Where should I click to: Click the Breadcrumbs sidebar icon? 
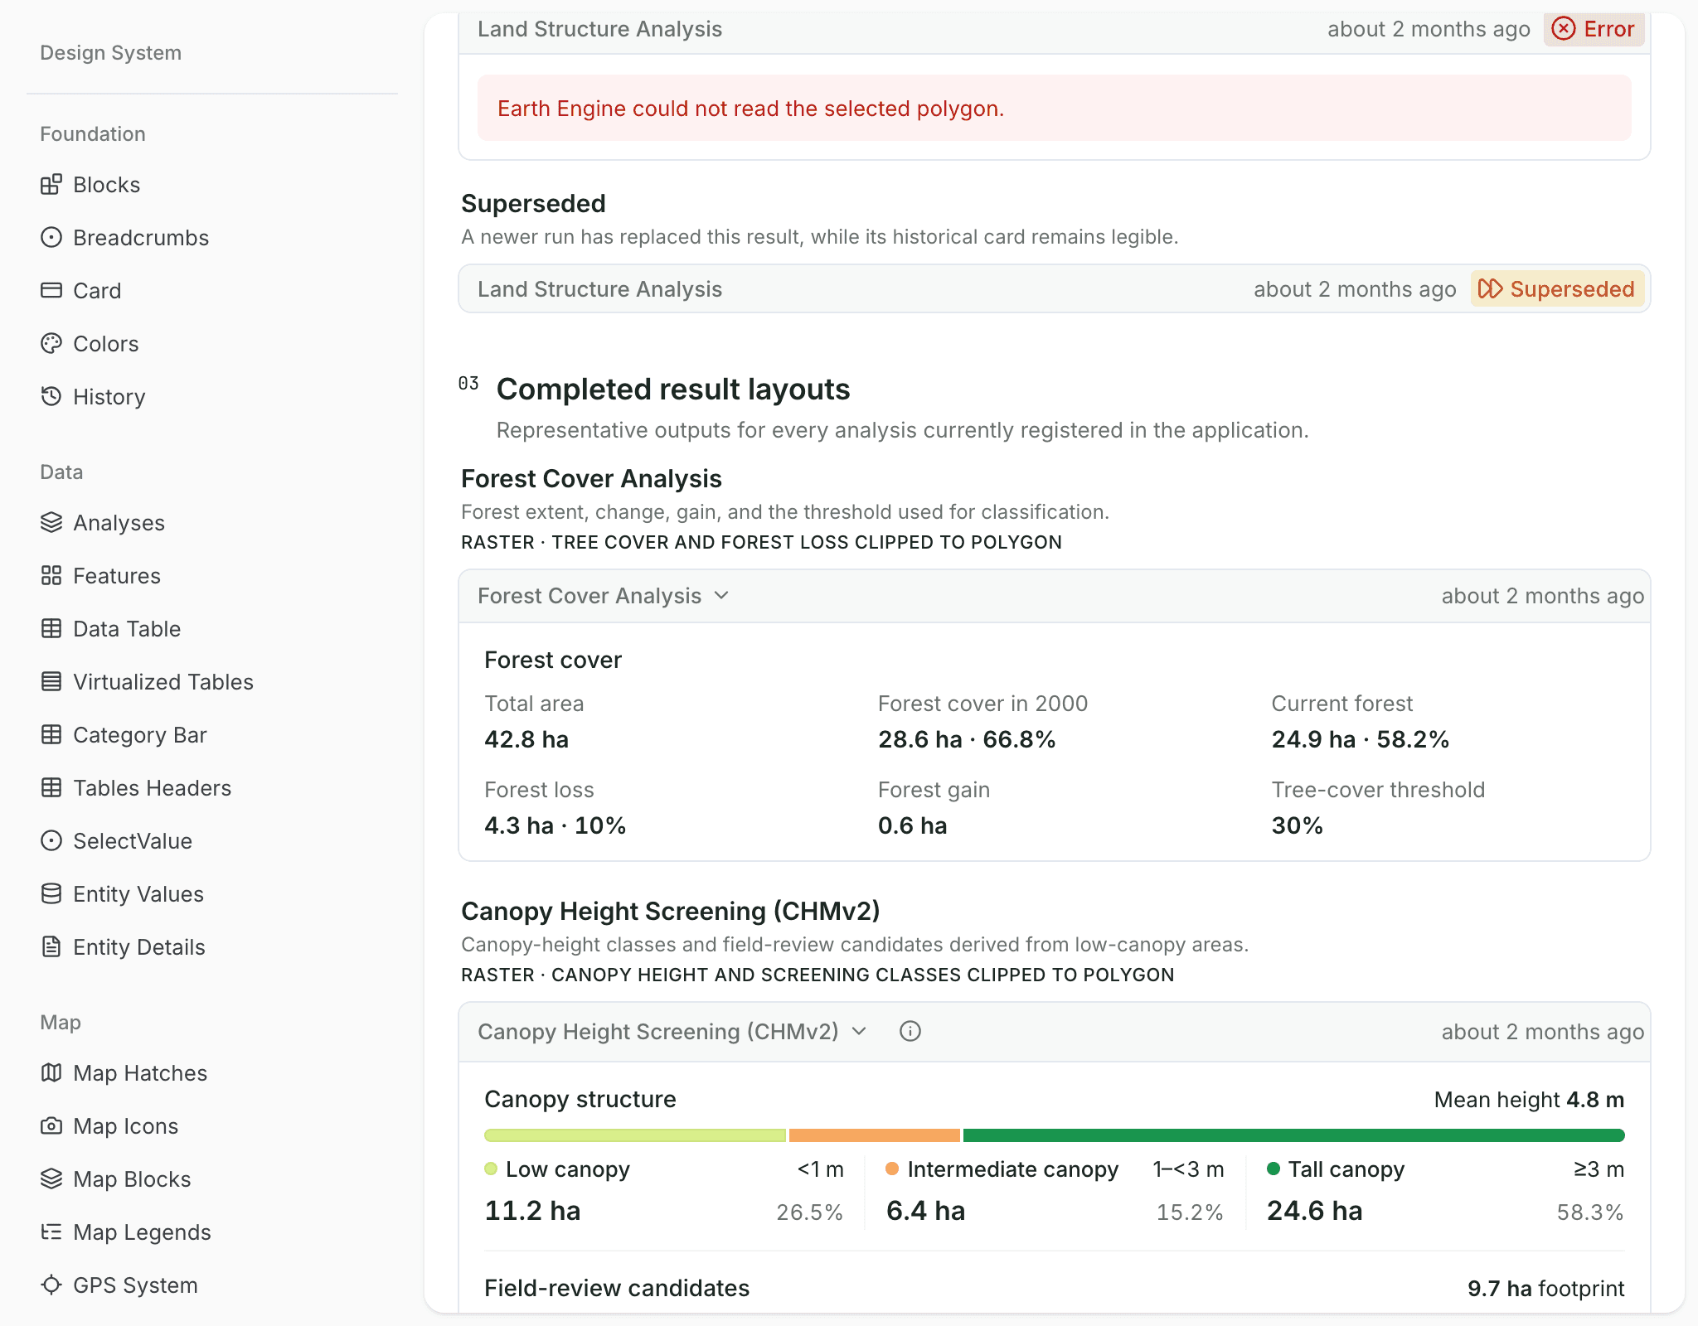[x=51, y=238]
